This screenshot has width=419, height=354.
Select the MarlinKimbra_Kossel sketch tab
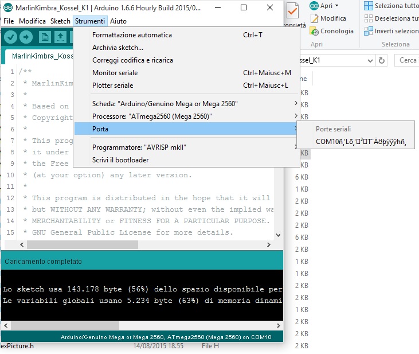pyautogui.click(x=39, y=56)
